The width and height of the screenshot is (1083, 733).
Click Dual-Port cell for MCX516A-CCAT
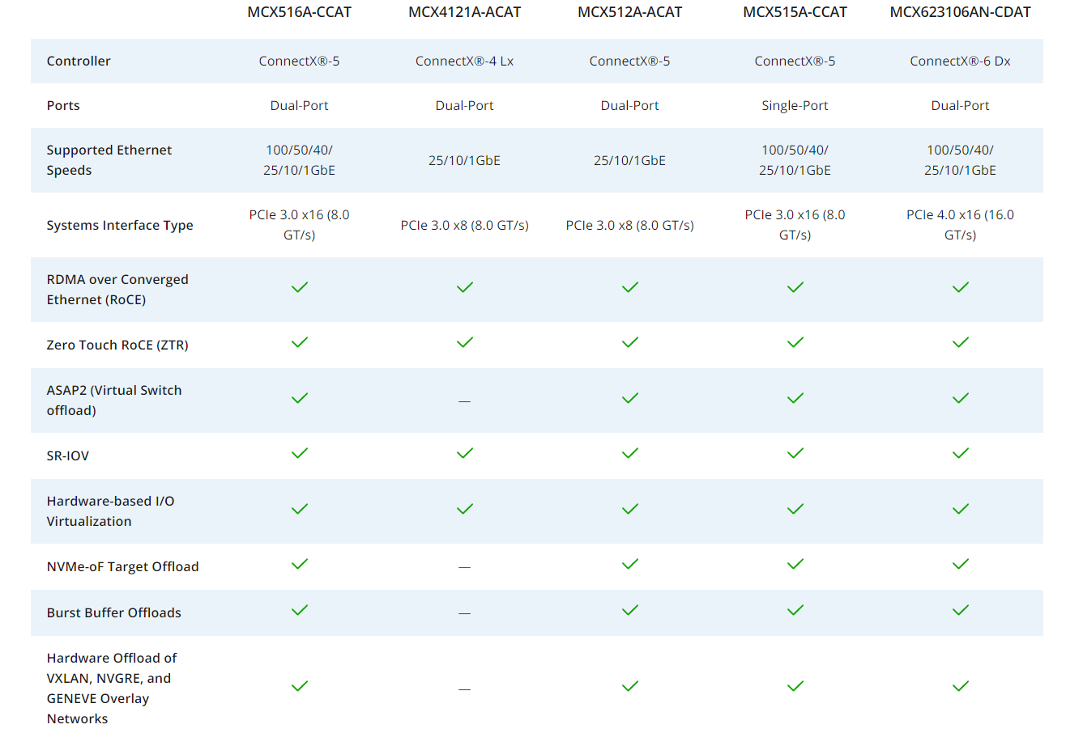point(299,105)
